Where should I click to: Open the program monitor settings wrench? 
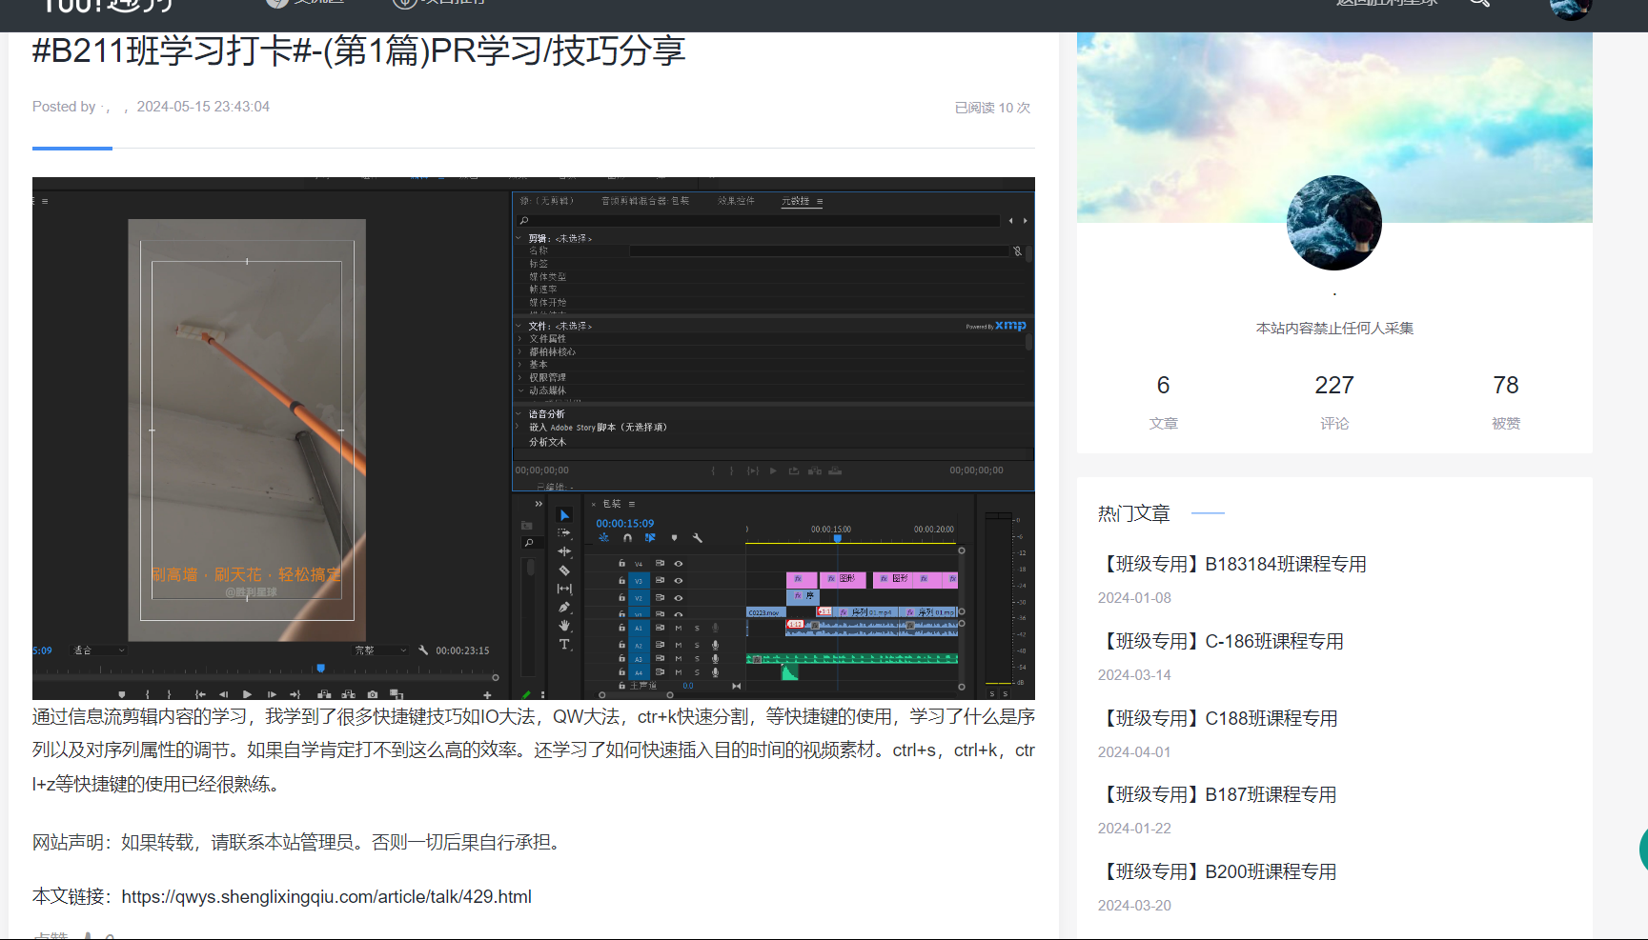pyautogui.click(x=423, y=650)
